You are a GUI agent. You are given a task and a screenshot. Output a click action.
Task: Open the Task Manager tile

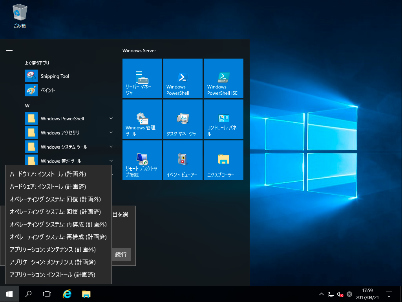[183, 119]
